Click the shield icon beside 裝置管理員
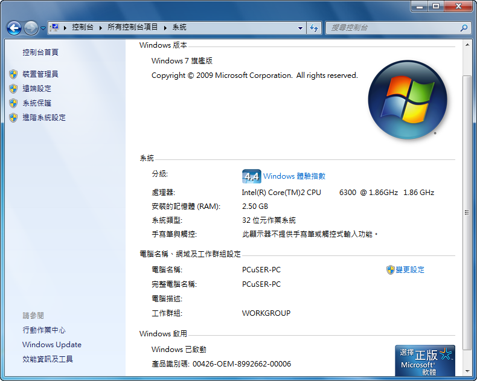477x381 pixels. (x=13, y=74)
